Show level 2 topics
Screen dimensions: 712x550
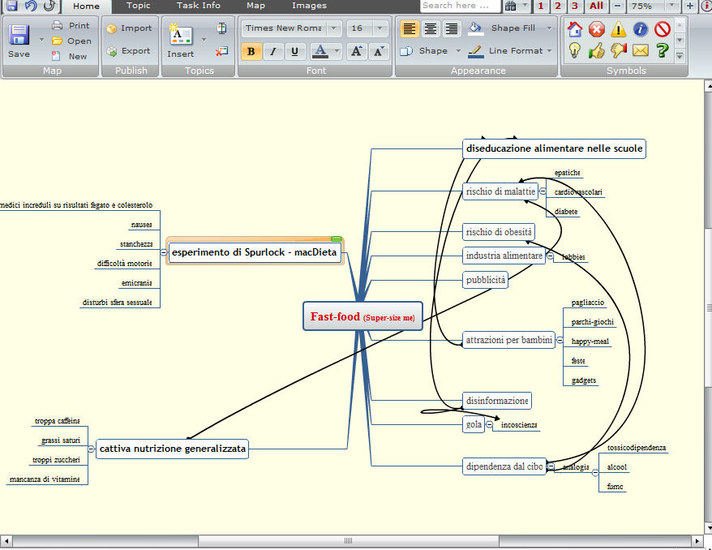[558, 6]
